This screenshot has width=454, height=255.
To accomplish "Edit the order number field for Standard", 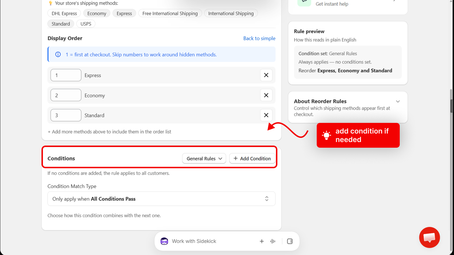I will click(66, 115).
